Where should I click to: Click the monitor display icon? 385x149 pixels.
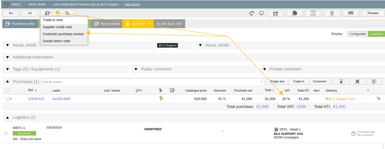click(262, 13)
